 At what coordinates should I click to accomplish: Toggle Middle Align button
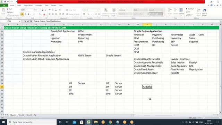tap(53, 10)
